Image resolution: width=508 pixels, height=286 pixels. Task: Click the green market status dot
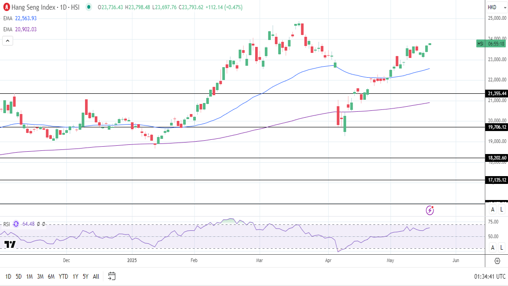pyautogui.click(x=89, y=7)
